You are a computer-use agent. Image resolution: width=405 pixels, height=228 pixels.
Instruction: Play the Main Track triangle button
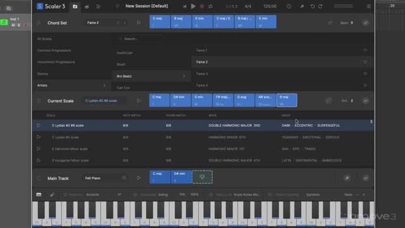[x=139, y=178]
